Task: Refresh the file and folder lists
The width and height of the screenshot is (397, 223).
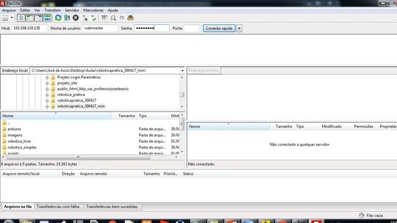Action: (58, 18)
